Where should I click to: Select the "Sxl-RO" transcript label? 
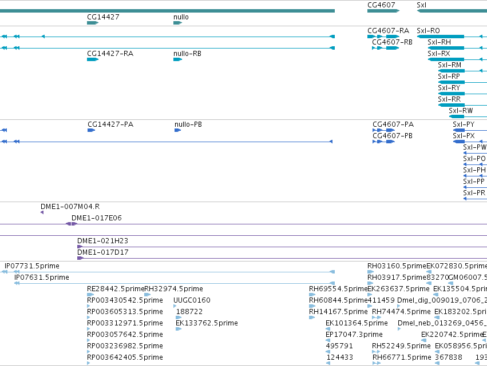(x=428, y=31)
